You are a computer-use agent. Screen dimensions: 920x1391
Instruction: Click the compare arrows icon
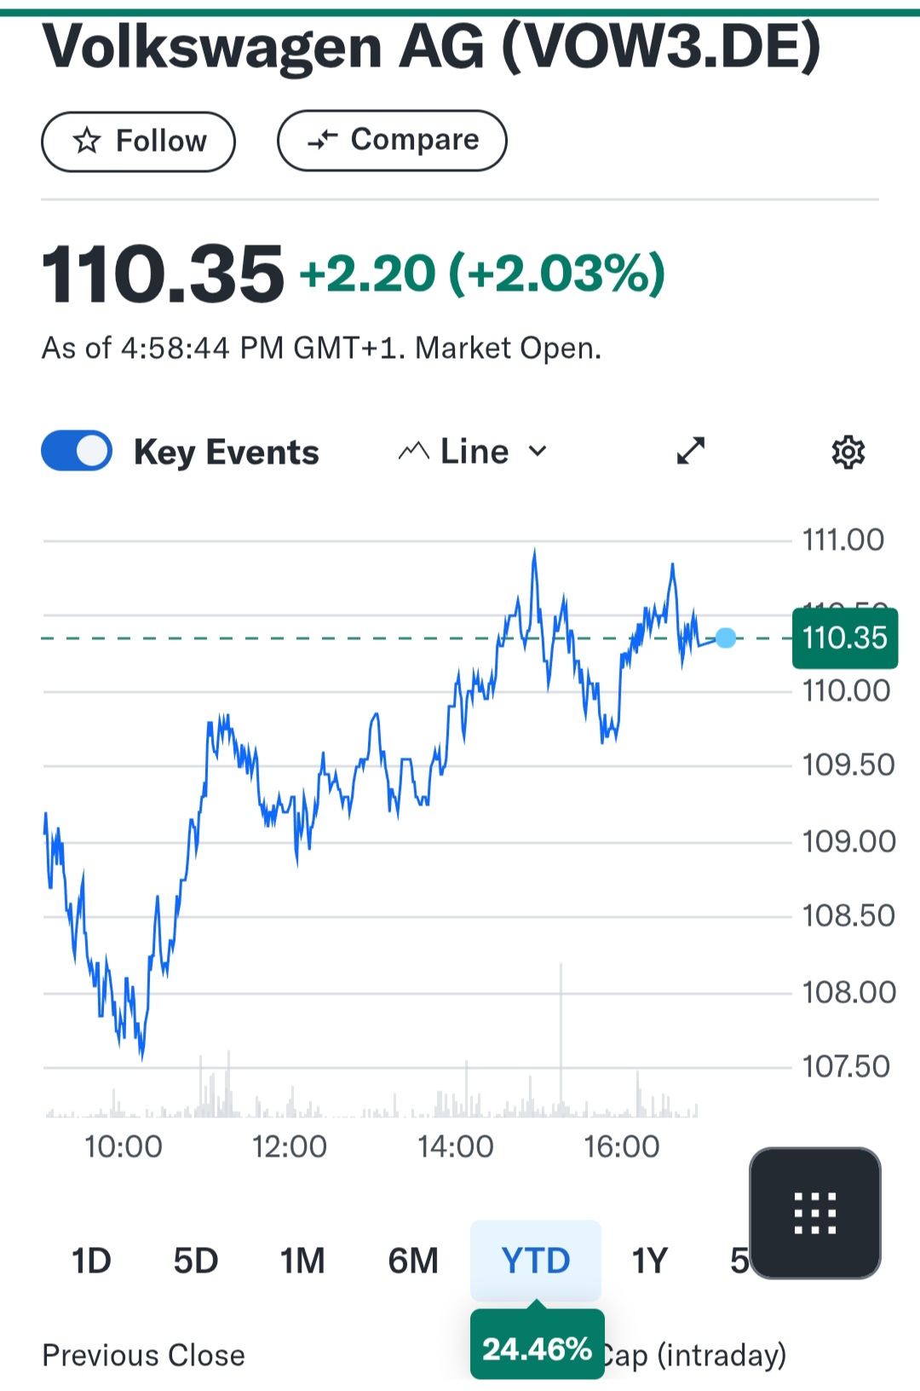[x=323, y=140]
